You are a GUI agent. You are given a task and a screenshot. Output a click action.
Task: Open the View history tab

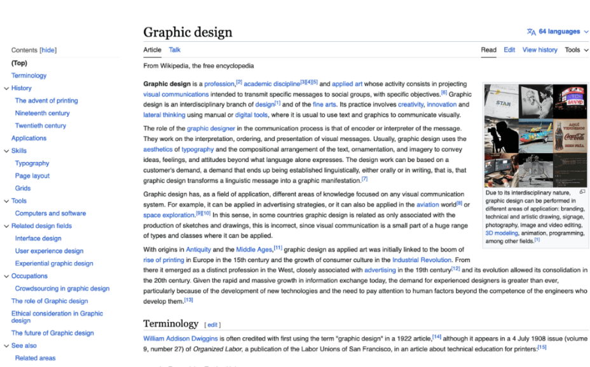point(540,50)
